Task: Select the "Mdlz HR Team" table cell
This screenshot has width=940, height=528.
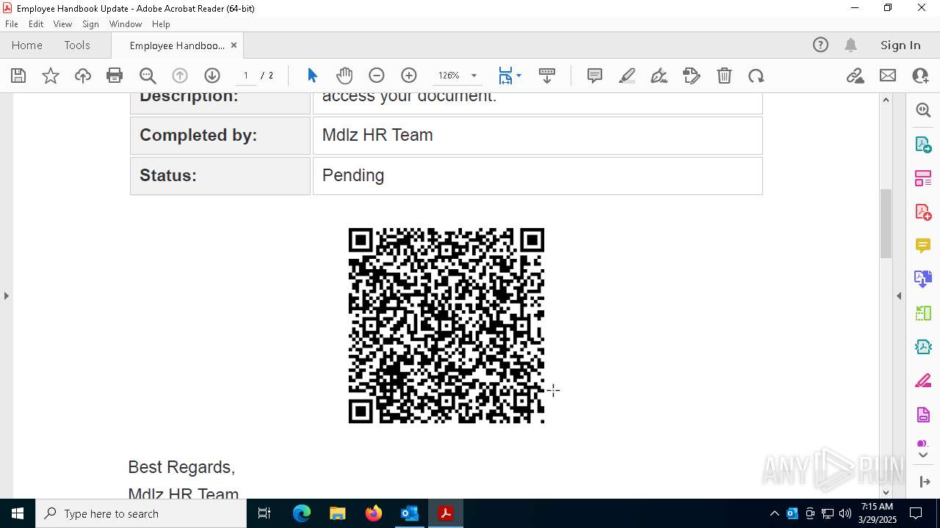Action: point(538,135)
